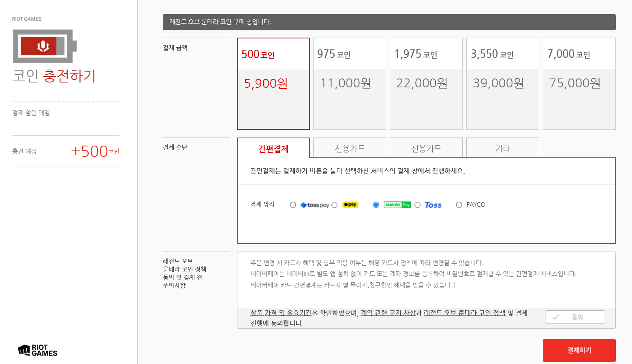Click the yellow Kakao Pay logo

(x=350, y=205)
